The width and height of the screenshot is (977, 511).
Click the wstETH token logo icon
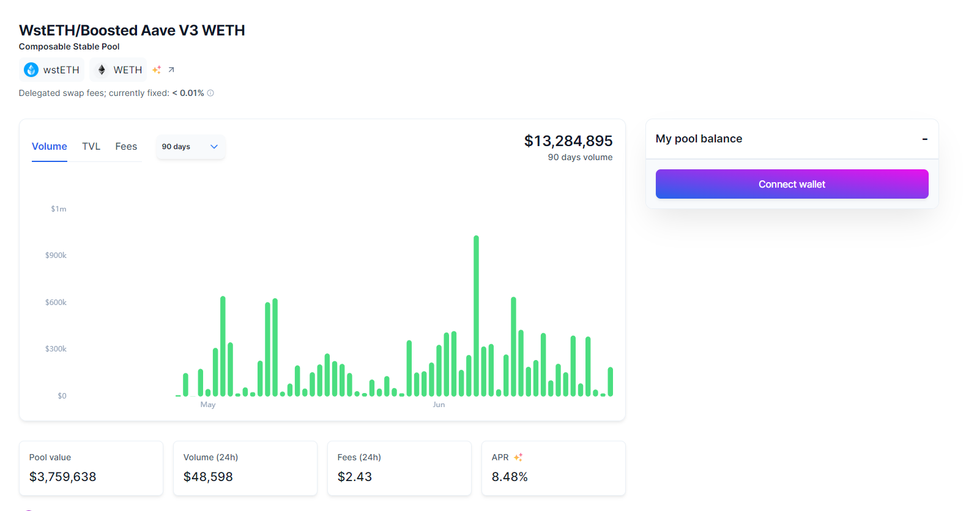coord(31,70)
